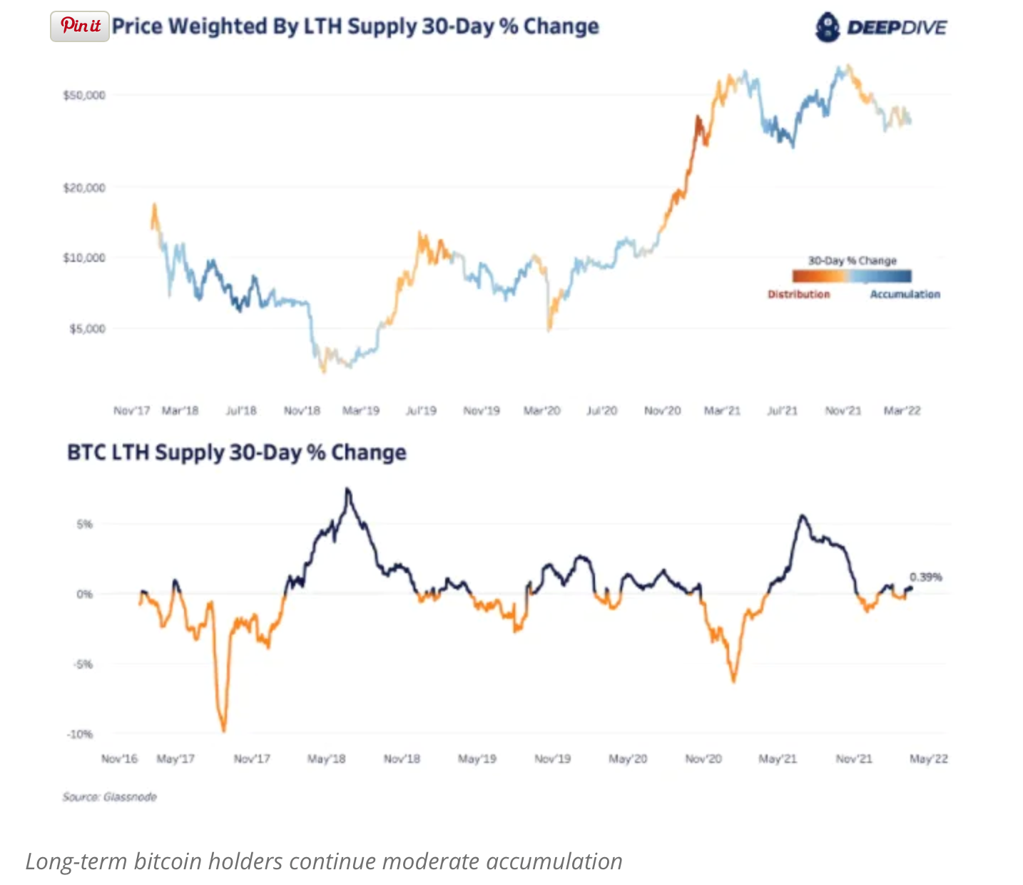Viewport: 1023px width, 885px height.
Task: Click the 5% label on the lower chart
Action: point(85,524)
